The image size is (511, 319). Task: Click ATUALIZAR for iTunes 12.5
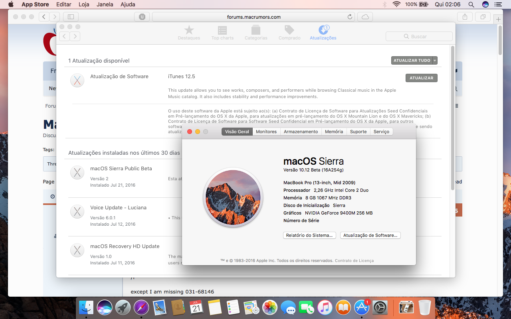click(x=422, y=78)
